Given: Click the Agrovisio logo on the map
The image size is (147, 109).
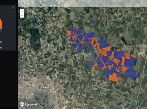Looking at the screenshot, I should click(x=28, y=104).
